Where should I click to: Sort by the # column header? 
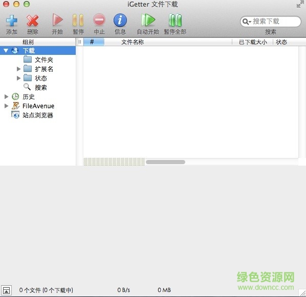94,42
